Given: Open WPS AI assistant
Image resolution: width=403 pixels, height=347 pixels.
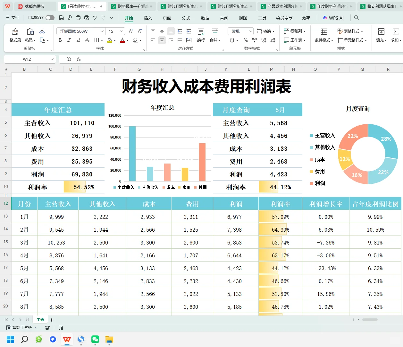Looking at the screenshot, I should click(x=333, y=18).
